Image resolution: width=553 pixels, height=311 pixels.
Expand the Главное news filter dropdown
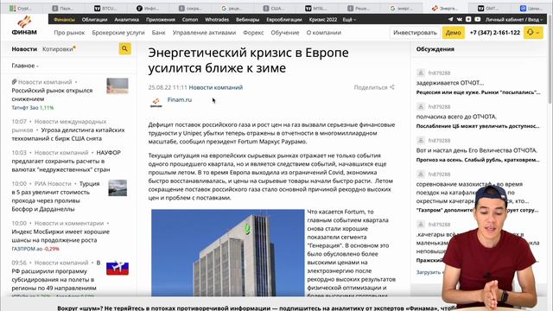[25, 66]
